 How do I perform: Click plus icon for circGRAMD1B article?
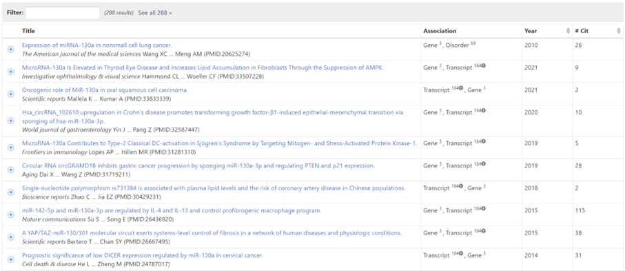click(x=11, y=170)
